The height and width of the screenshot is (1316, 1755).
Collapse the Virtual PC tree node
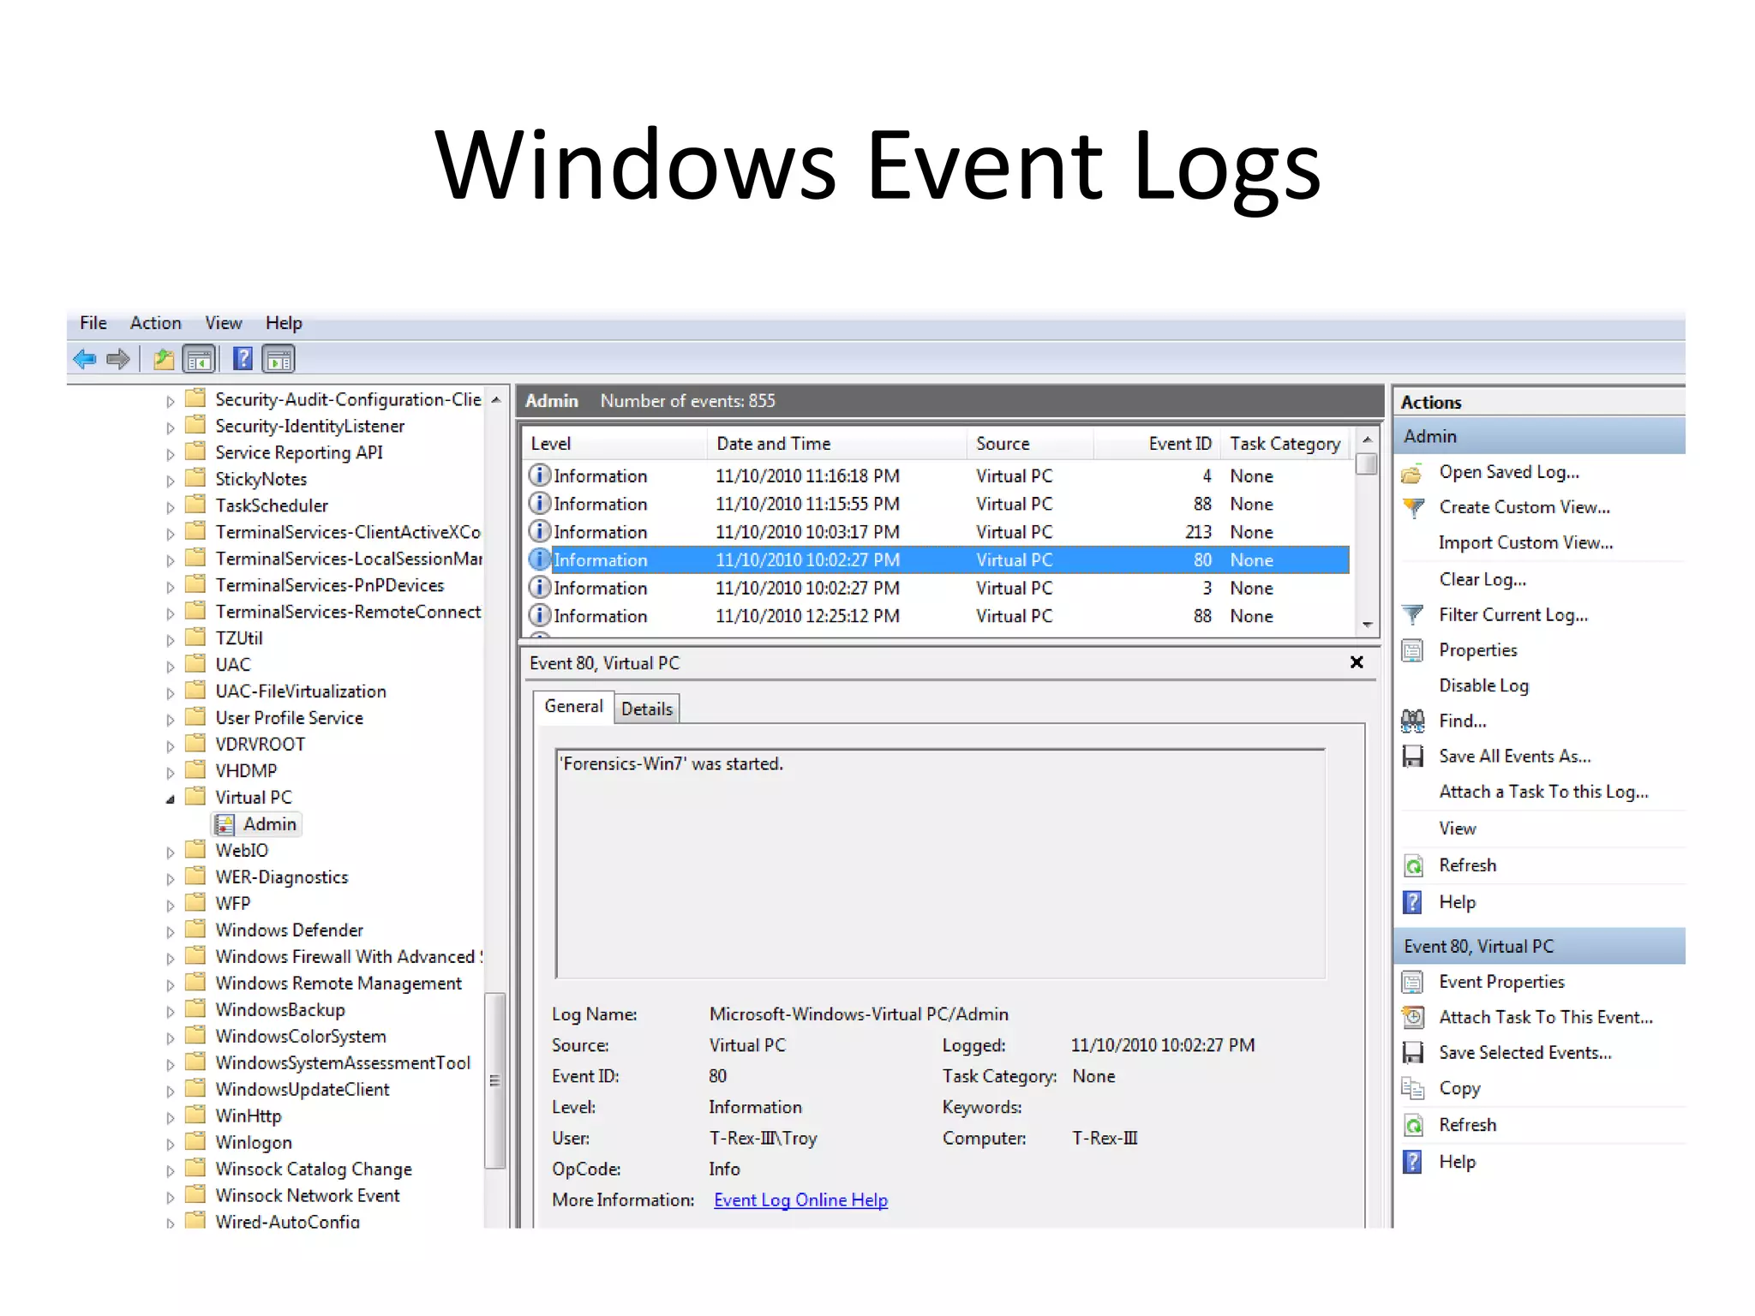point(170,799)
